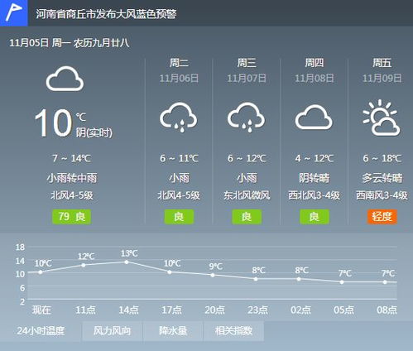Click the 现在 data point on chart
This screenshot has width=413, height=351.
coord(41,272)
